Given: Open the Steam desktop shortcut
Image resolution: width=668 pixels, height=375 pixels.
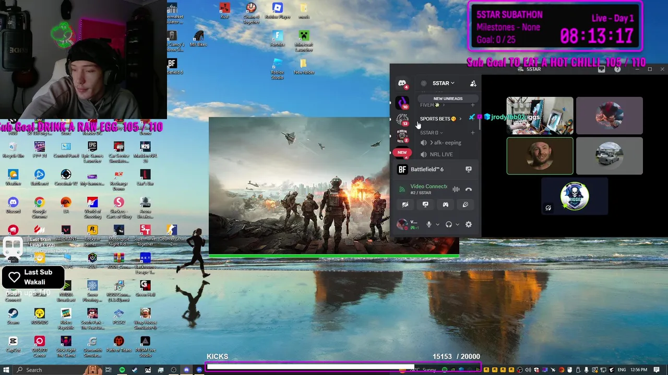Looking at the screenshot, I should coord(13,316).
